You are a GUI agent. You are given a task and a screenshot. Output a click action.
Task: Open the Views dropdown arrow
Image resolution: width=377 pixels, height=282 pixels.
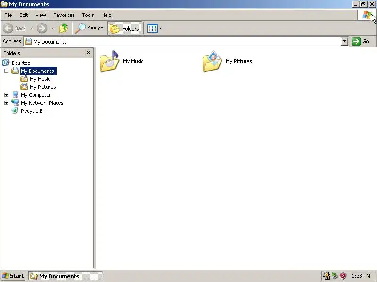tap(160, 29)
